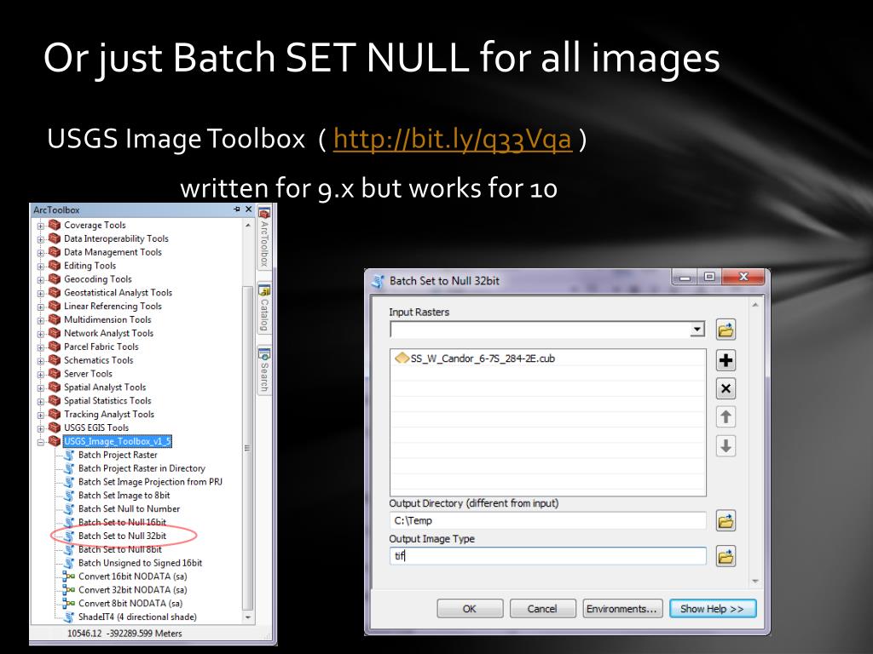Open the ArcToolbox side tab
Image resolution: width=873 pixels, height=654 pixels.
coord(264,239)
